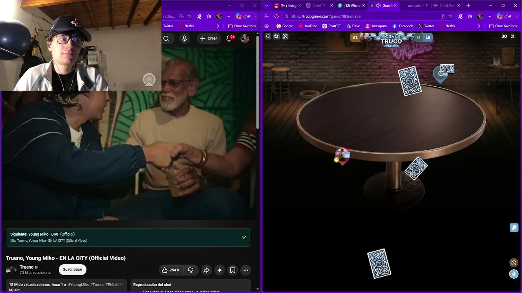This screenshot has width=522, height=293.
Task: Expand Chat dropdown arrow in YouTube window
Action: (x=257, y=16)
